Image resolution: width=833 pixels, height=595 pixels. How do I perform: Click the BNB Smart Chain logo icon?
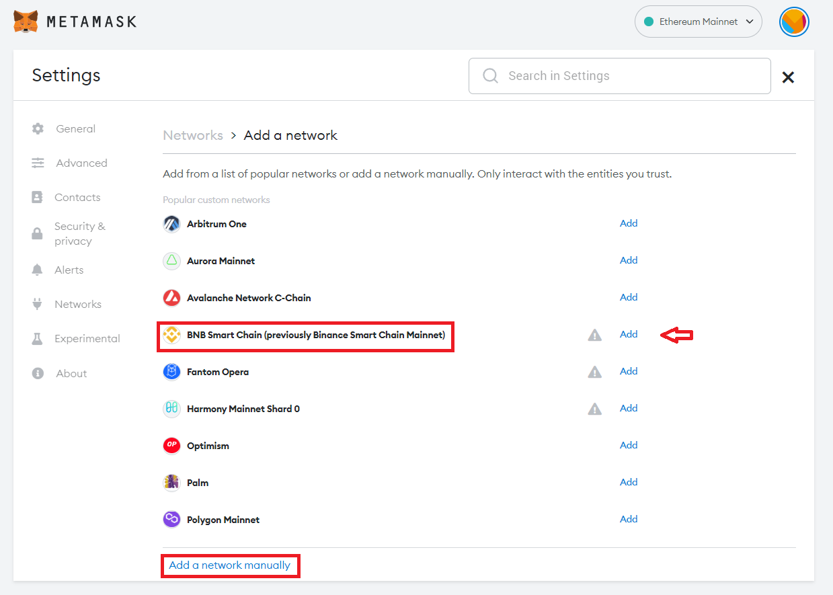pyautogui.click(x=171, y=335)
